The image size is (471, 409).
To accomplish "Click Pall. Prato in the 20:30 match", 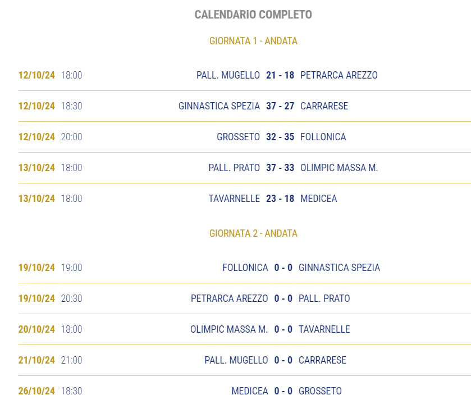I will pos(324,298).
